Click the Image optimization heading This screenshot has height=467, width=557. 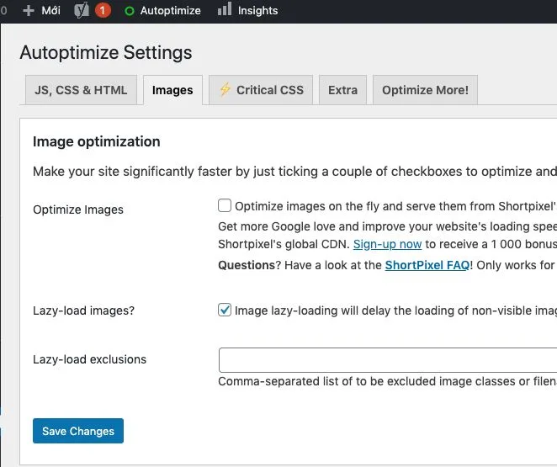click(97, 141)
